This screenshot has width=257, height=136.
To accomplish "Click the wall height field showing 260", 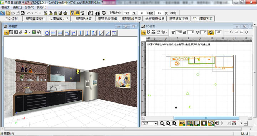I will 179,32.
